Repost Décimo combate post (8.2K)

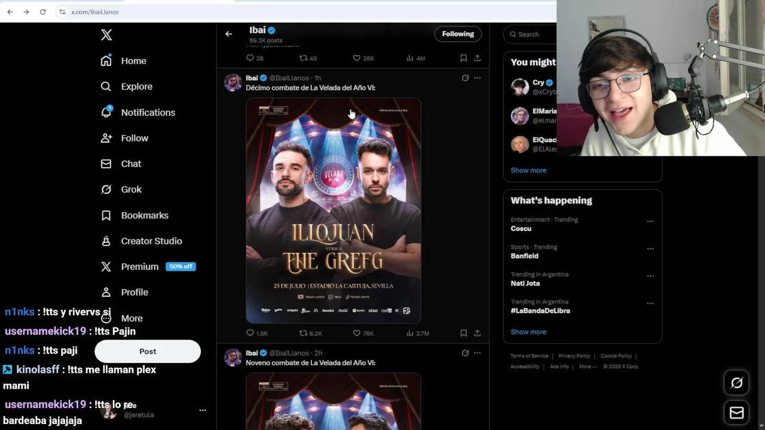[311, 333]
